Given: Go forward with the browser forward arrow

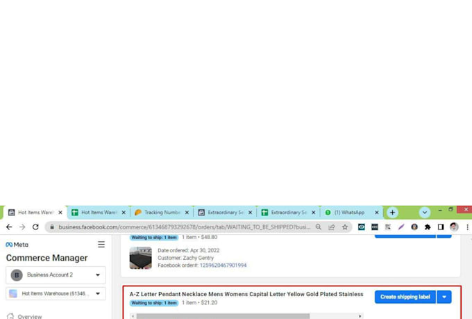Looking at the screenshot, I should pyautogui.click(x=22, y=227).
